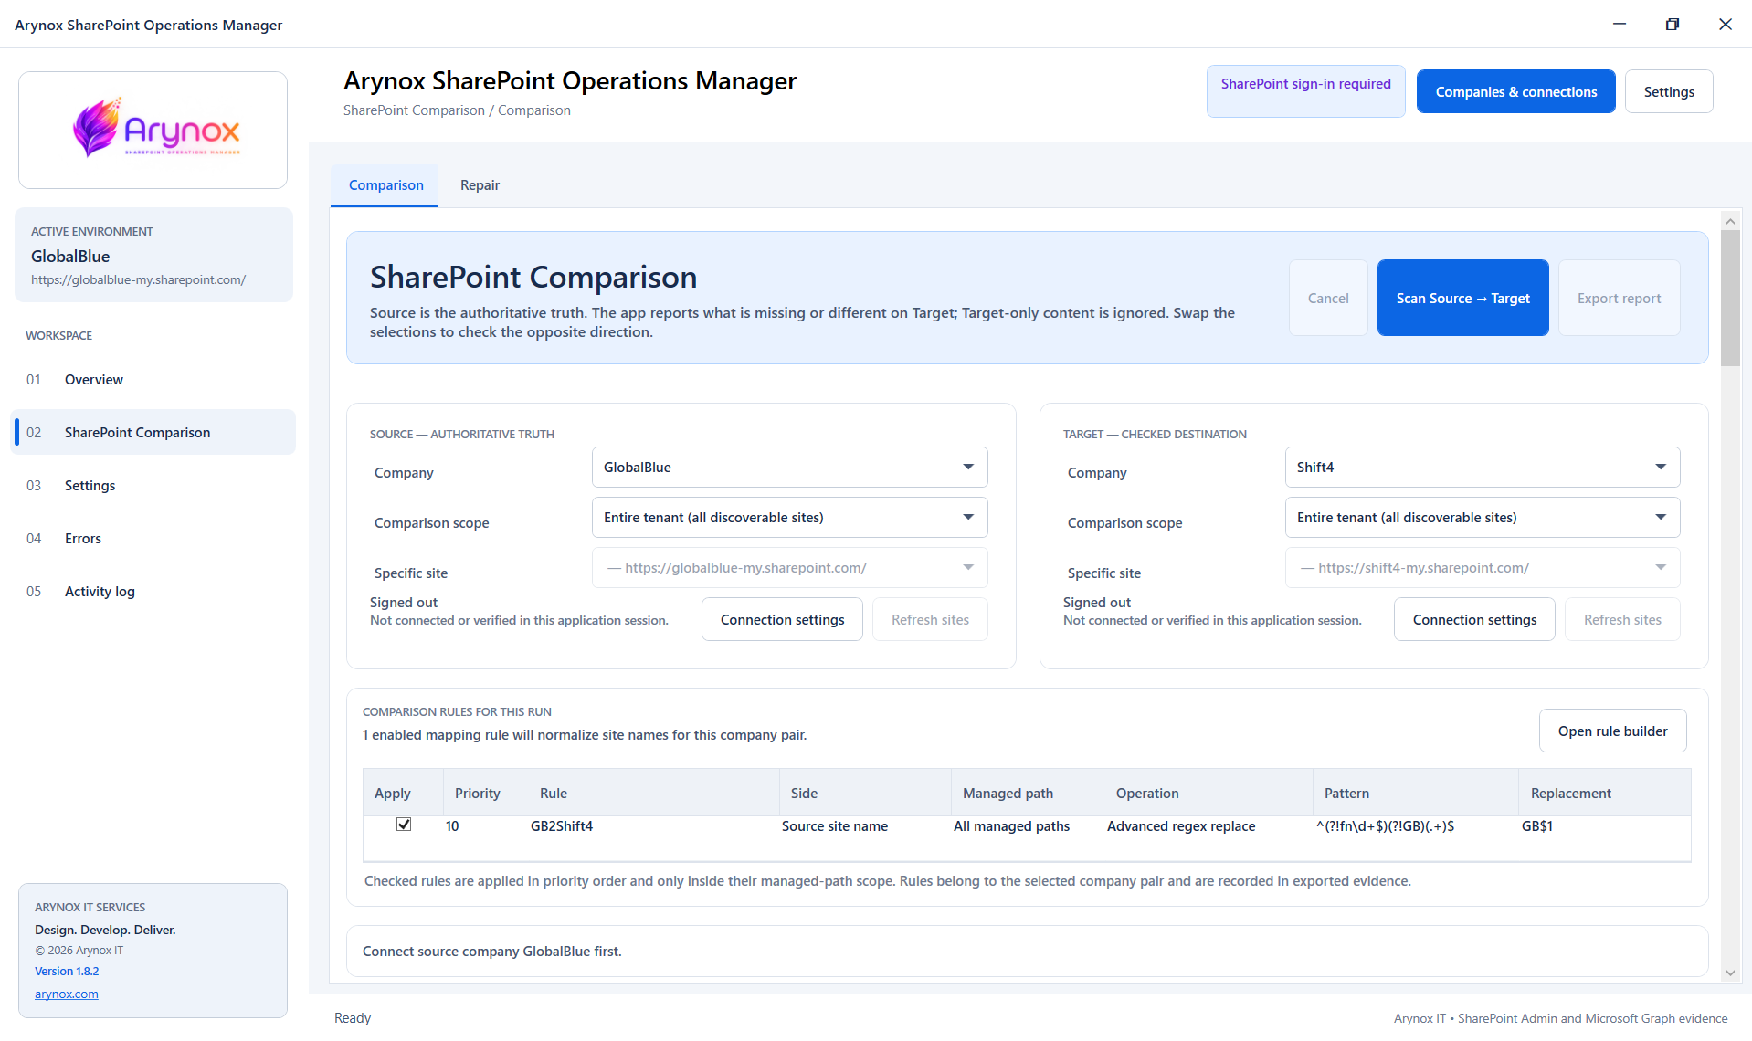Viewport: 1752px width, 1041px height.
Task: Expand the Source Comparison scope dropdown
Action: [x=789, y=518]
